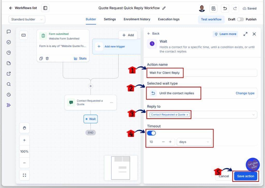Viewport: 265px width, 188px height.
Task: Click Change type link
Action: (245, 93)
